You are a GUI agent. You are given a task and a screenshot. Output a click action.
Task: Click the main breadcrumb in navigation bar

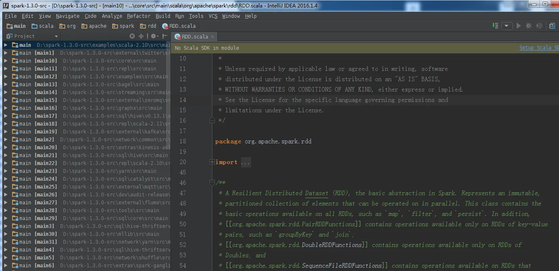point(16,26)
